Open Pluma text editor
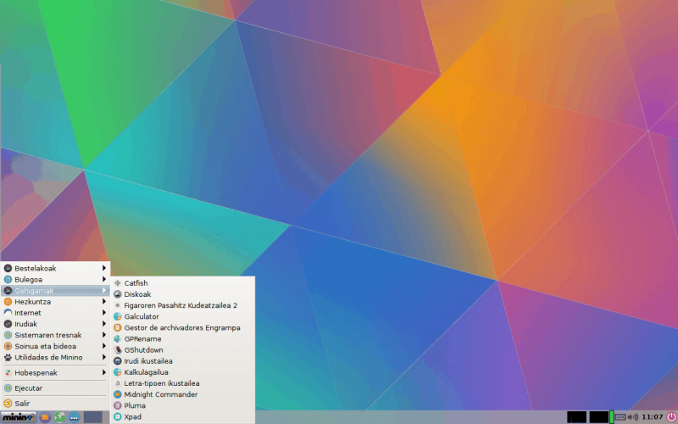Viewport: 678px width, 424px height. click(182, 406)
